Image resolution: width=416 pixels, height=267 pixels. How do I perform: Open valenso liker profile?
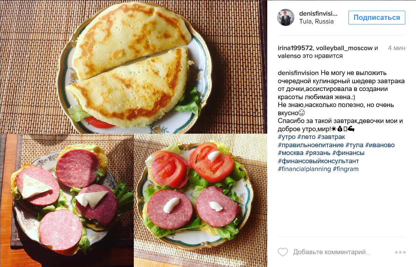tap(289, 56)
